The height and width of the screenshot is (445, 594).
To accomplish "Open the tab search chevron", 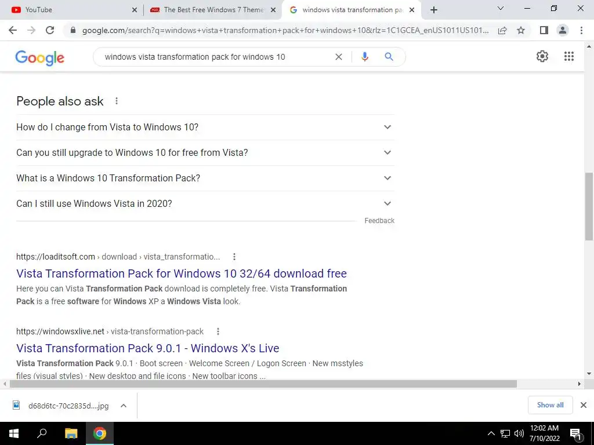I will pyautogui.click(x=501, y=8).
